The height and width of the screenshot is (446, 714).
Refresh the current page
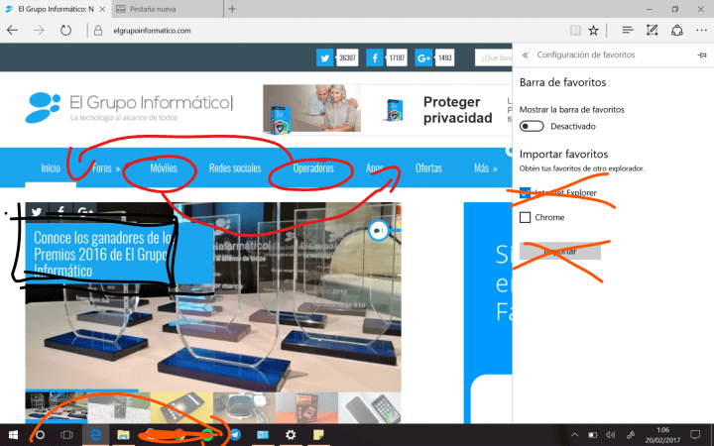pyautogui.click(x=66, y=31)
